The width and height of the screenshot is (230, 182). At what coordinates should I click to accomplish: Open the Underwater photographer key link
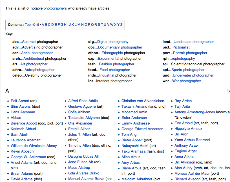click(193, 75)
